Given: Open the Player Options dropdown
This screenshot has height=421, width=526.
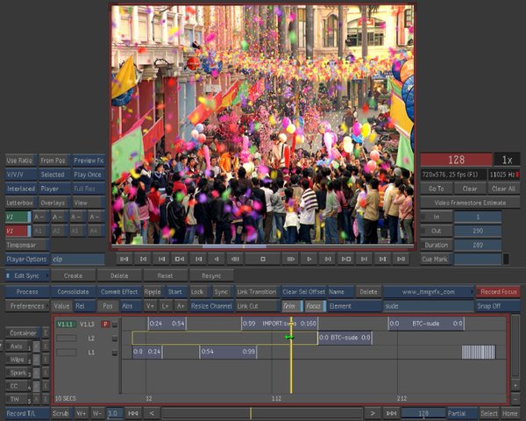Looking at the screenshot, I should [x=27, y=259].
